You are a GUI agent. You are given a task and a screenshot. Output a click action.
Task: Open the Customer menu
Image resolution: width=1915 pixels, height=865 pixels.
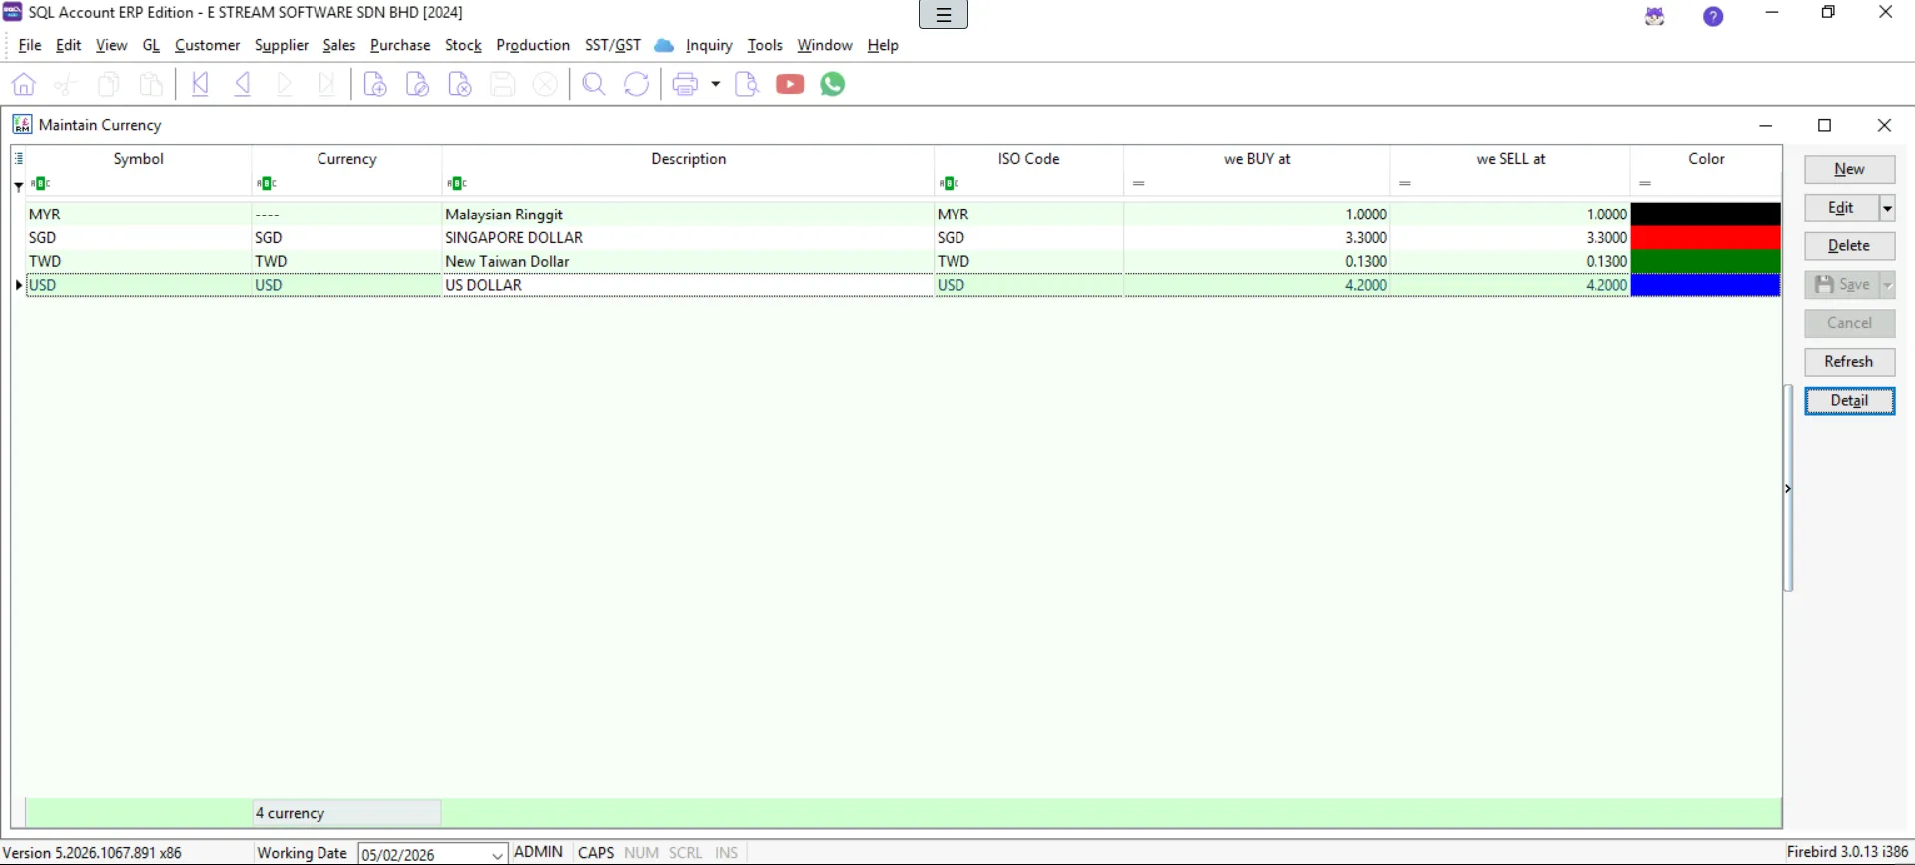[207, 45]
